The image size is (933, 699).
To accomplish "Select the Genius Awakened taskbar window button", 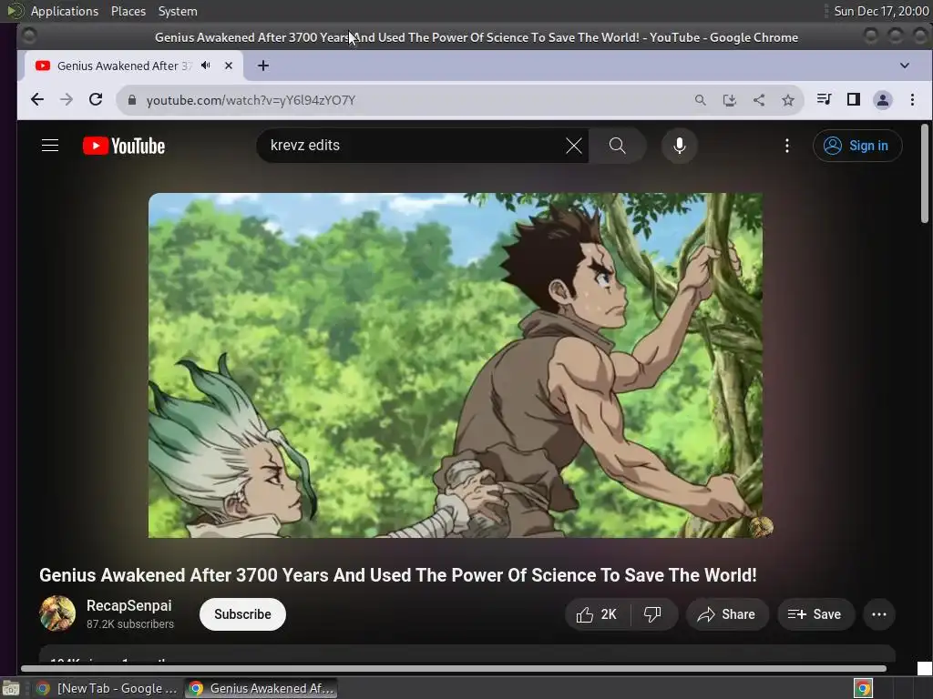I will pyautogui.click(x=261, y=688).
